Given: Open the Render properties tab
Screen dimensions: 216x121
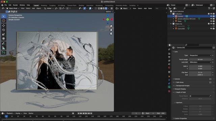Looking at the screenshot, I should pos(169,54).
